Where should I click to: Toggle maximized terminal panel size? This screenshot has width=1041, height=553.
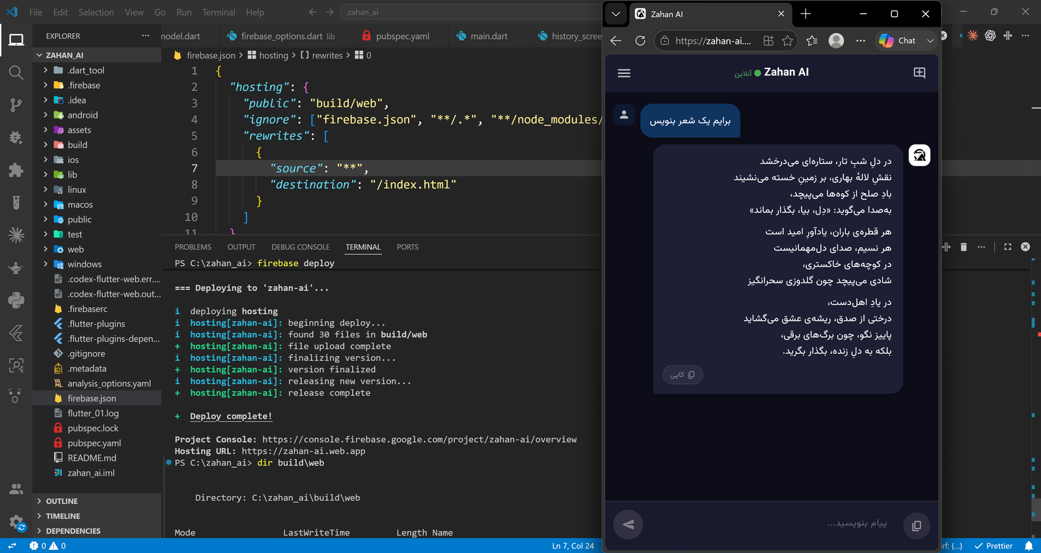click(x=1008, y=247)
